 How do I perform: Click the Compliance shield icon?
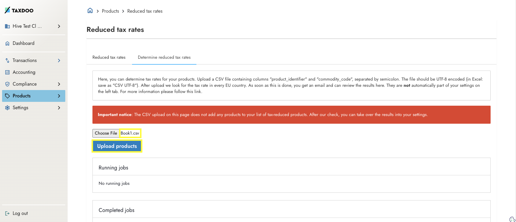(x=7, y=84)
